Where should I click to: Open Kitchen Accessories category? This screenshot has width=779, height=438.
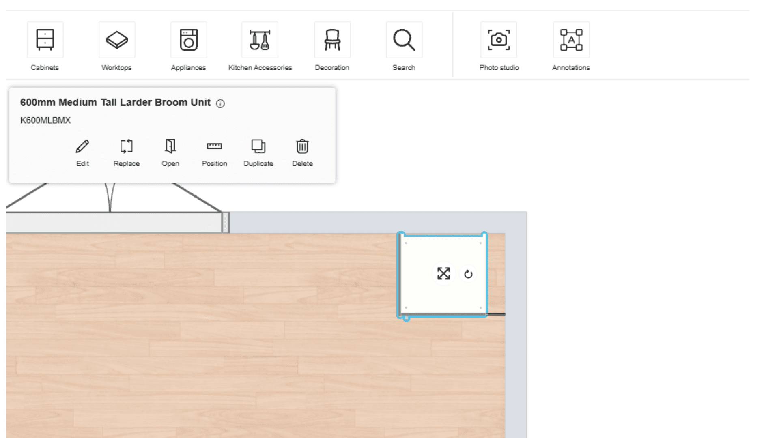[x=260, y=40]
